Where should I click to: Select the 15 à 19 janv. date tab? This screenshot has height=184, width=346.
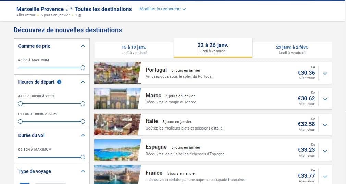134,50
